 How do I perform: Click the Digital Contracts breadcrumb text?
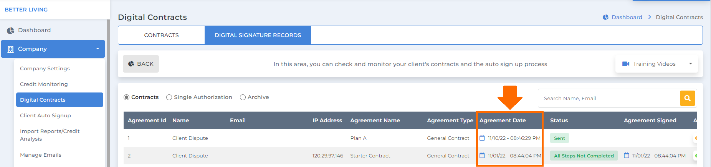pyautogui.click(x=679, y=17)
